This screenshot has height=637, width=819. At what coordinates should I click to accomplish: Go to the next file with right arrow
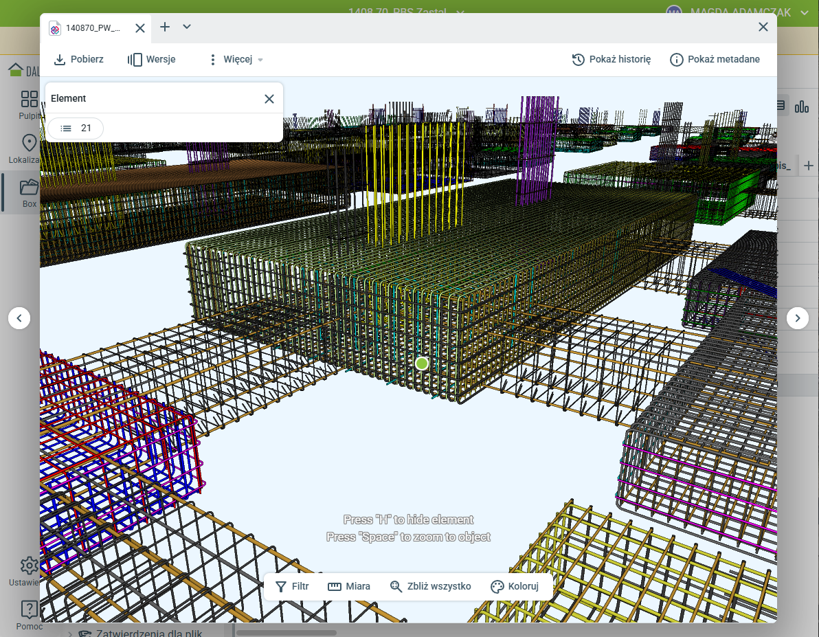tap(797, 318)
